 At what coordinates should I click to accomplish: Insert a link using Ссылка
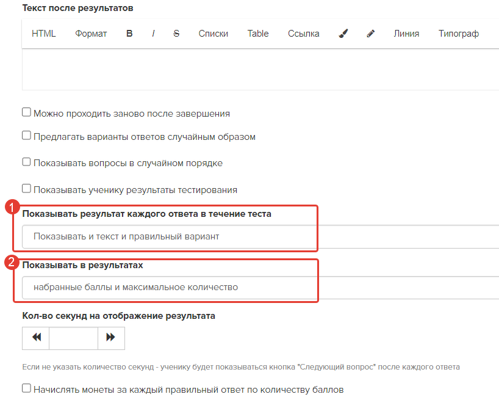[x=304, y=34]
